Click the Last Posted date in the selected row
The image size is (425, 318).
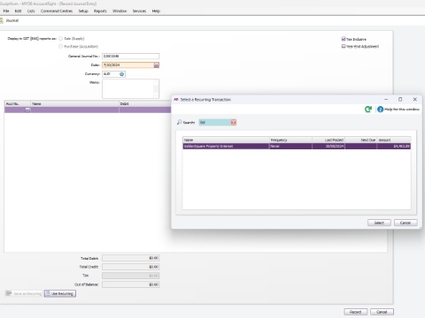point(335,147)
